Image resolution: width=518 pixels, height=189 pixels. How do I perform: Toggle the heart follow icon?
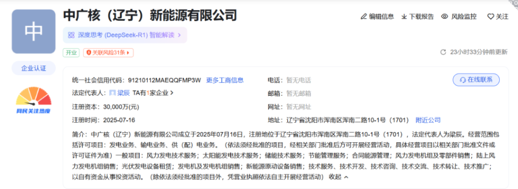pos(491,17)
